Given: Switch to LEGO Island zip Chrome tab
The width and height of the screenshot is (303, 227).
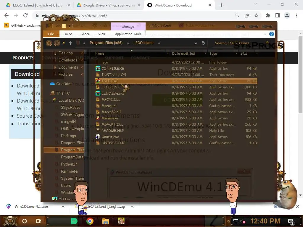Looking at the screenshot, I should (38, 5).
